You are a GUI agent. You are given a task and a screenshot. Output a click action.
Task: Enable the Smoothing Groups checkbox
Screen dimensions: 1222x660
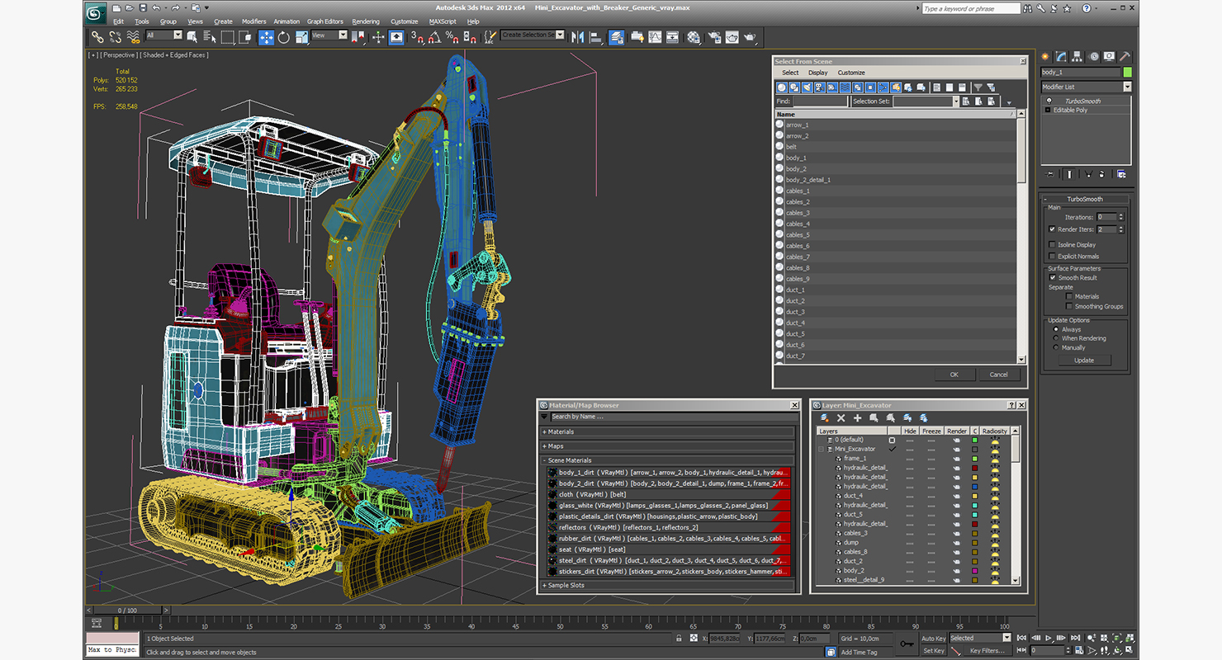pos(1069,306)
